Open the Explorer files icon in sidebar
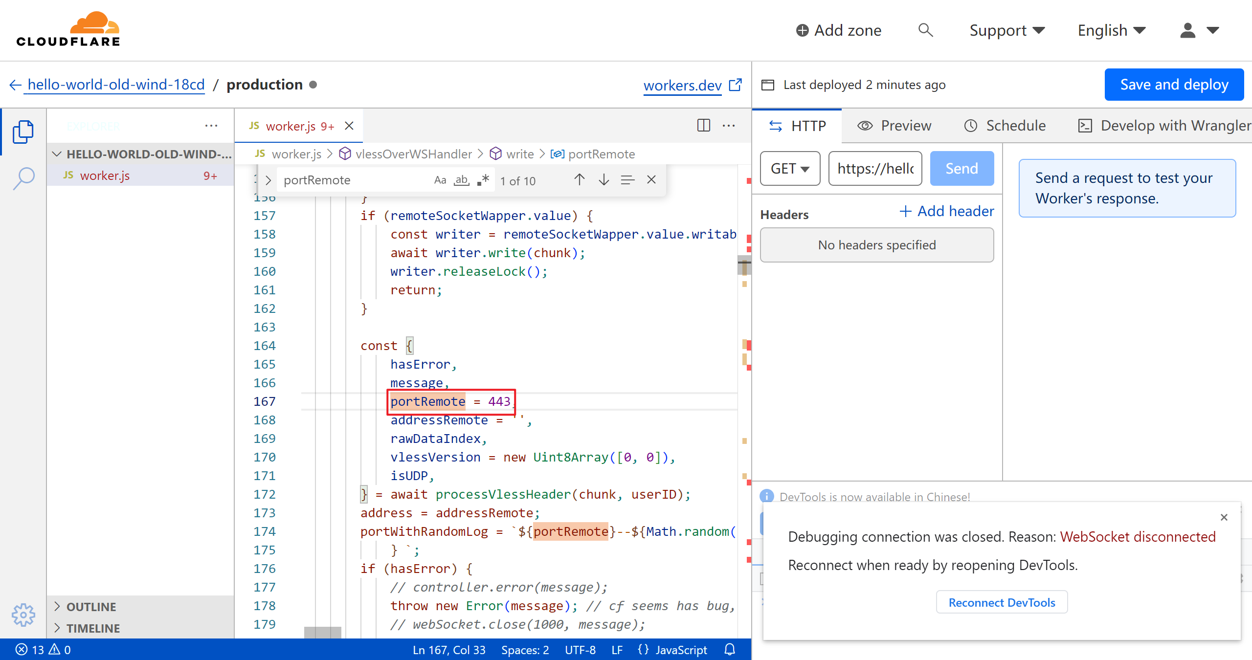The width and height of the screenshot is (1252, 660). (23, 132)
